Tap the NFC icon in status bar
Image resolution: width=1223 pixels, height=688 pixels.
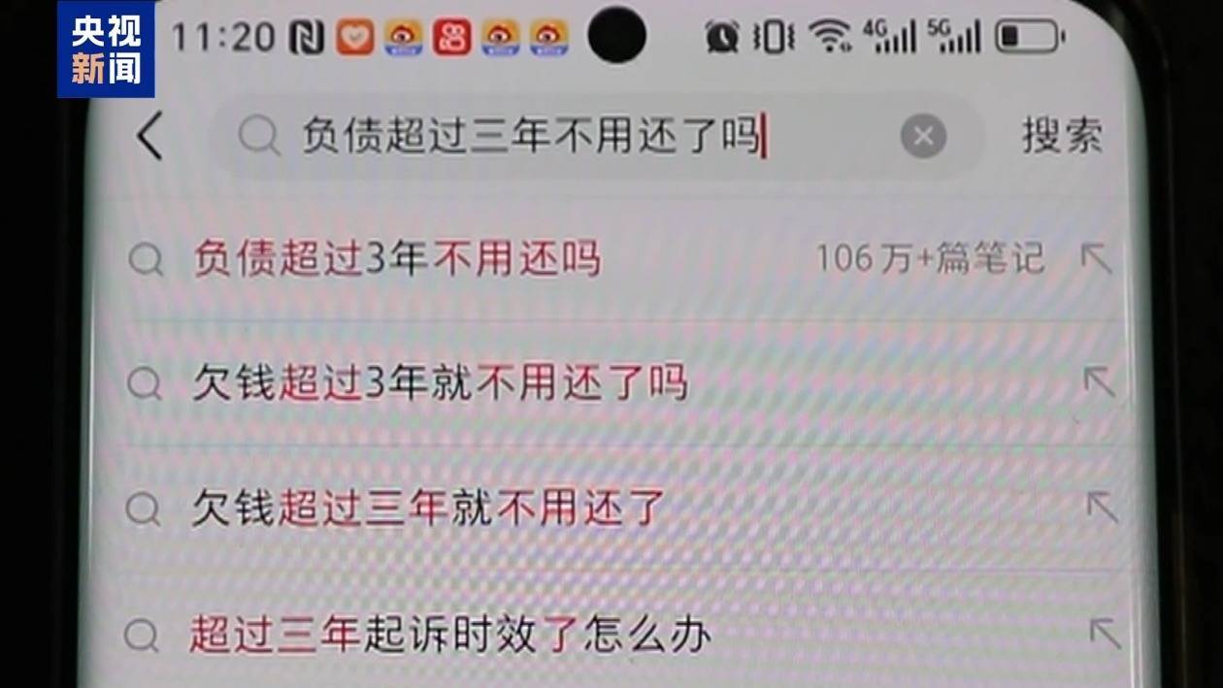307,38
